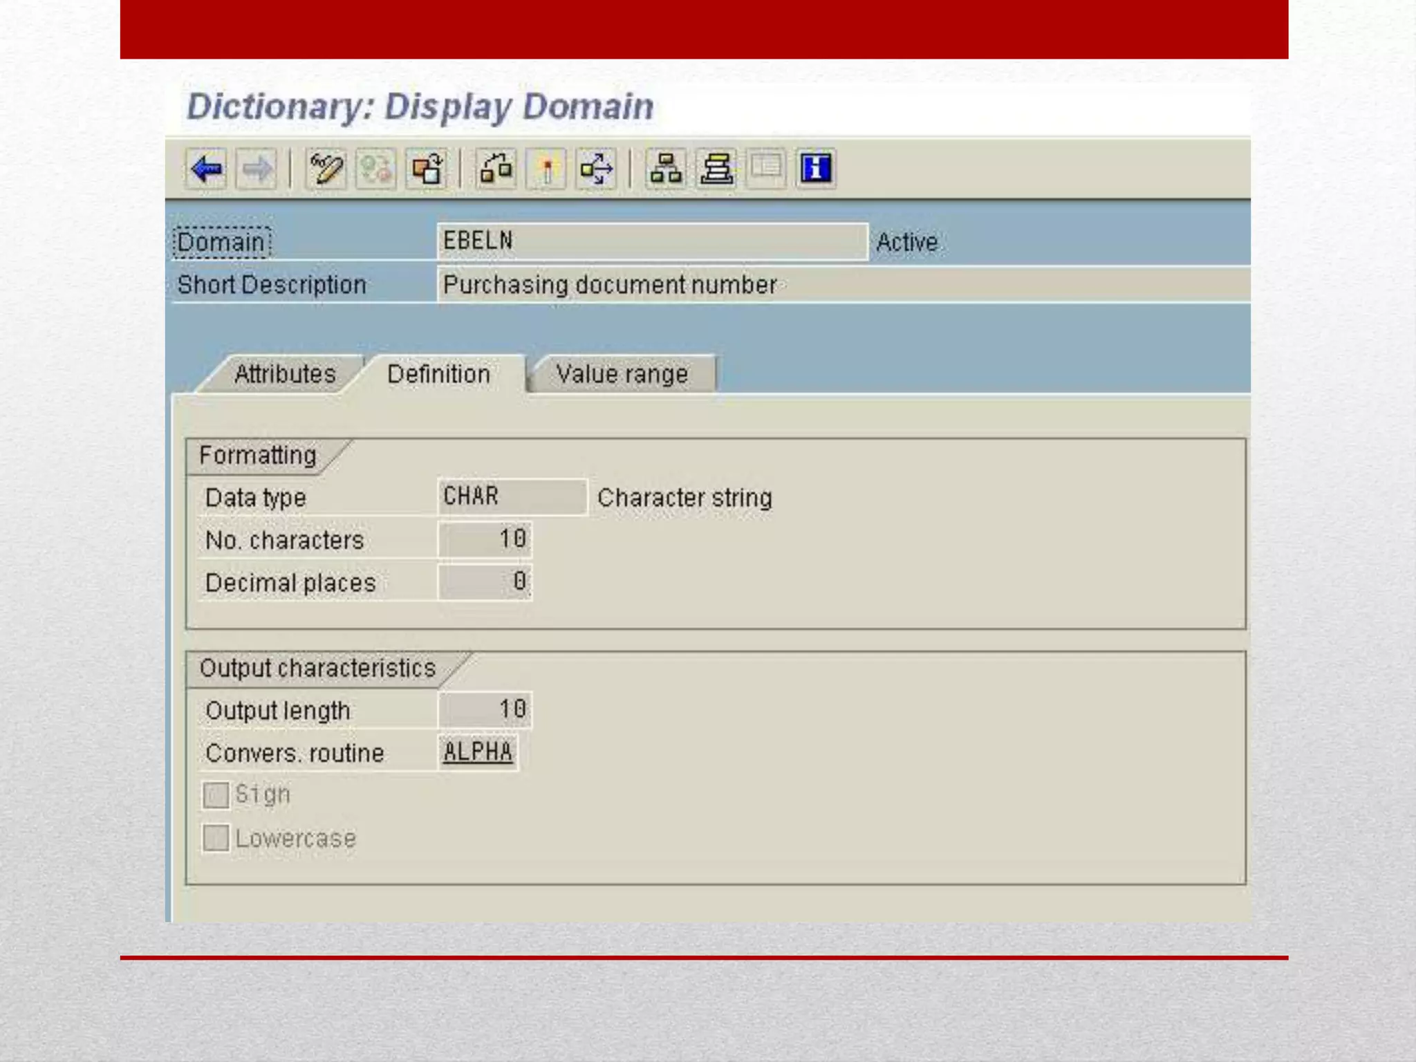The width and height of the screenshot is (1416, 1062).
Task: Click the Domain name field EBELN
Action: point(652,241)
